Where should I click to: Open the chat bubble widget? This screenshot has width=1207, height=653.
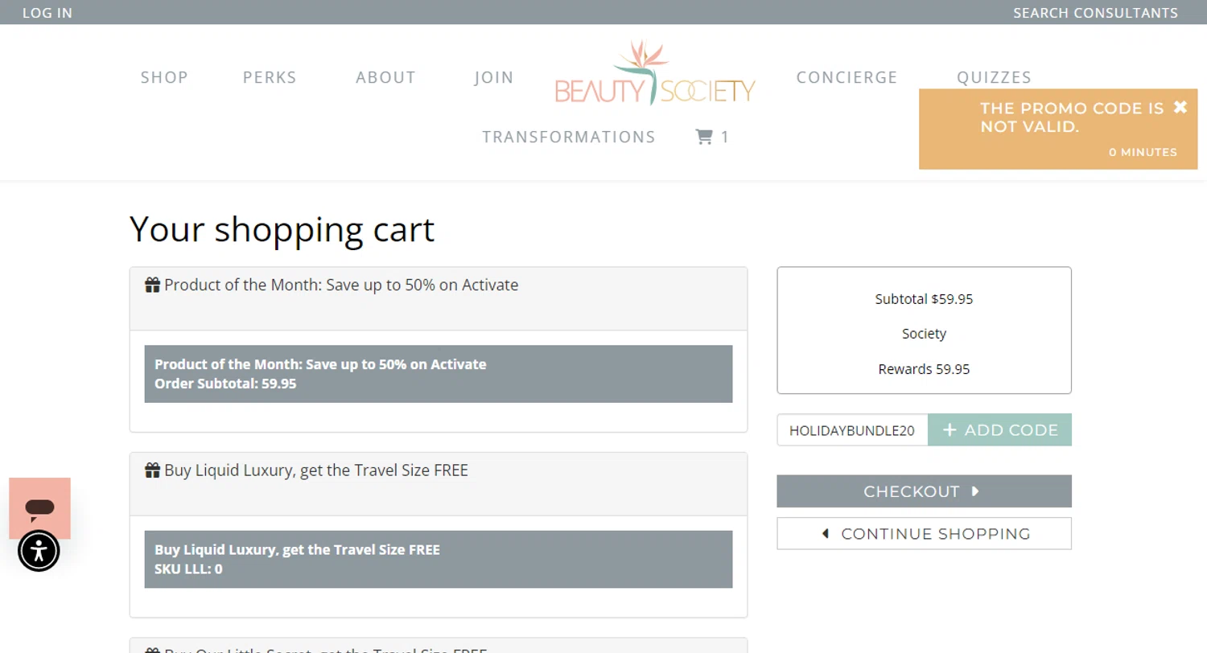pos(39,508)
